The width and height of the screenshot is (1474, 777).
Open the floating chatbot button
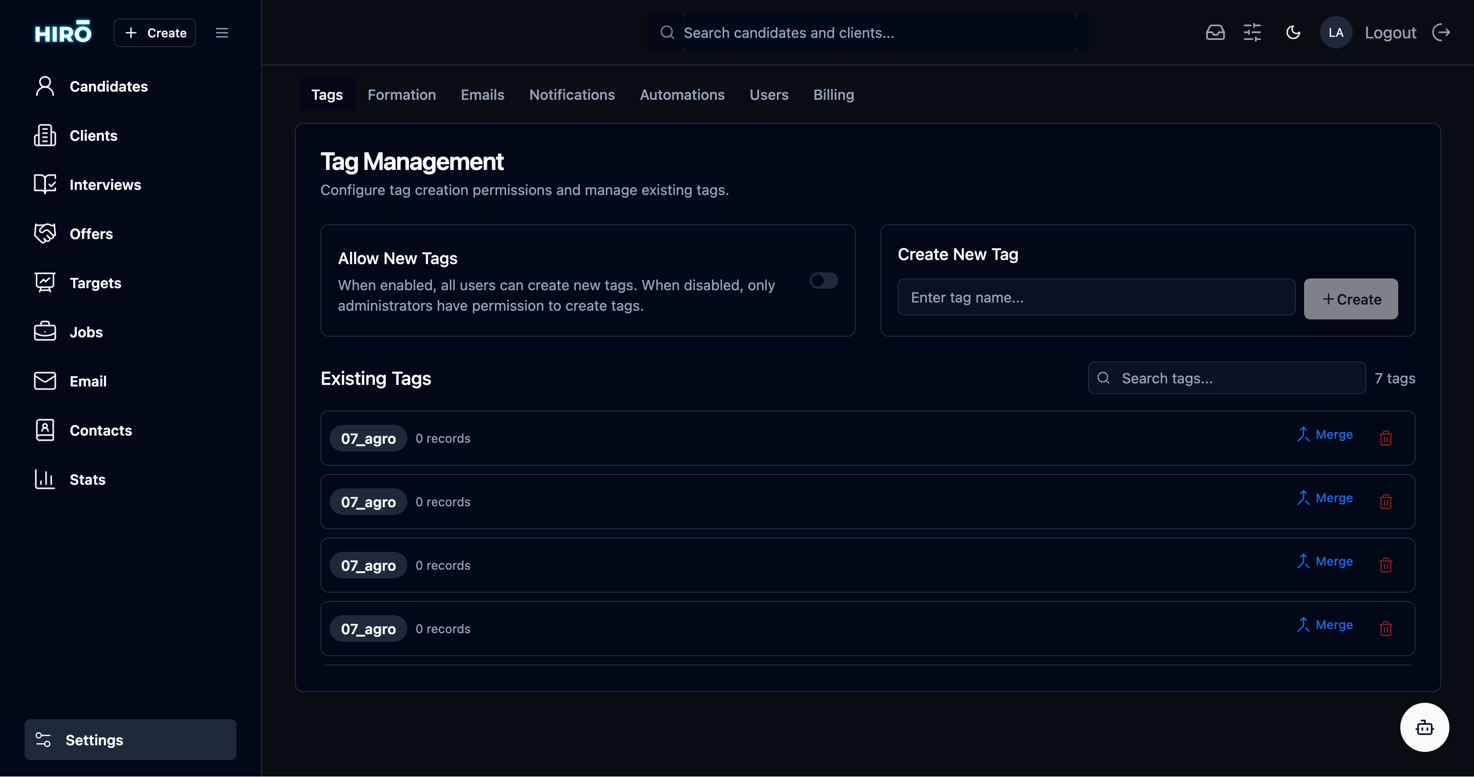tap(1424, 727)
